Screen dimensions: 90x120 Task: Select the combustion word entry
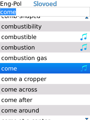pos(45,47)
